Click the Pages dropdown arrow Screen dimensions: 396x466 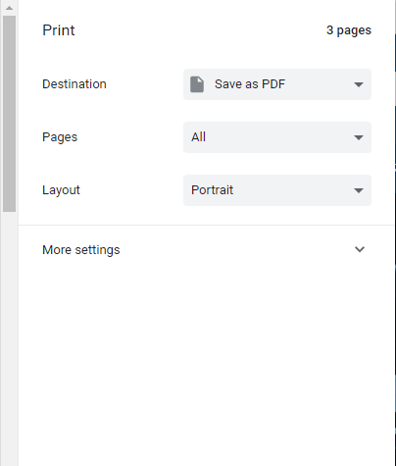[359, 137]
